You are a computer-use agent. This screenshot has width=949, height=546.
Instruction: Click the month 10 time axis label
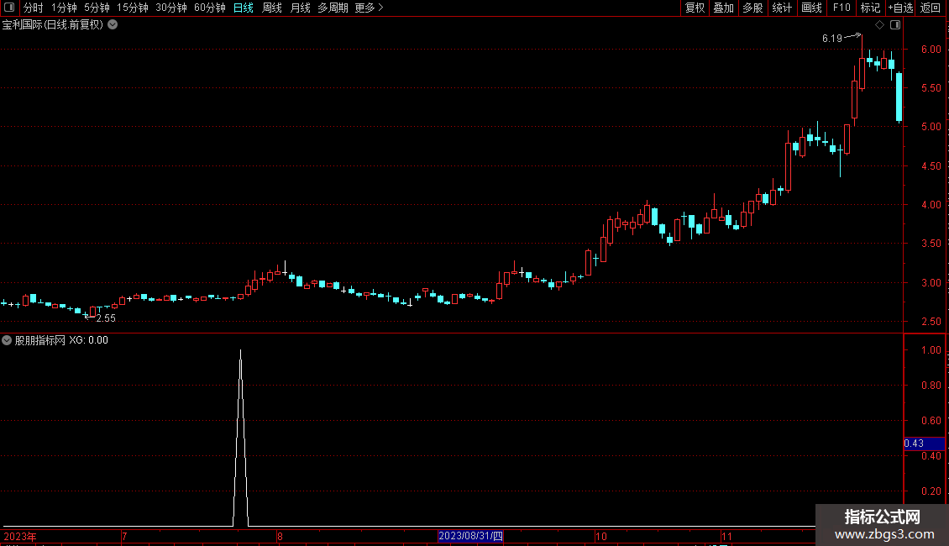(x=600, y=536)
